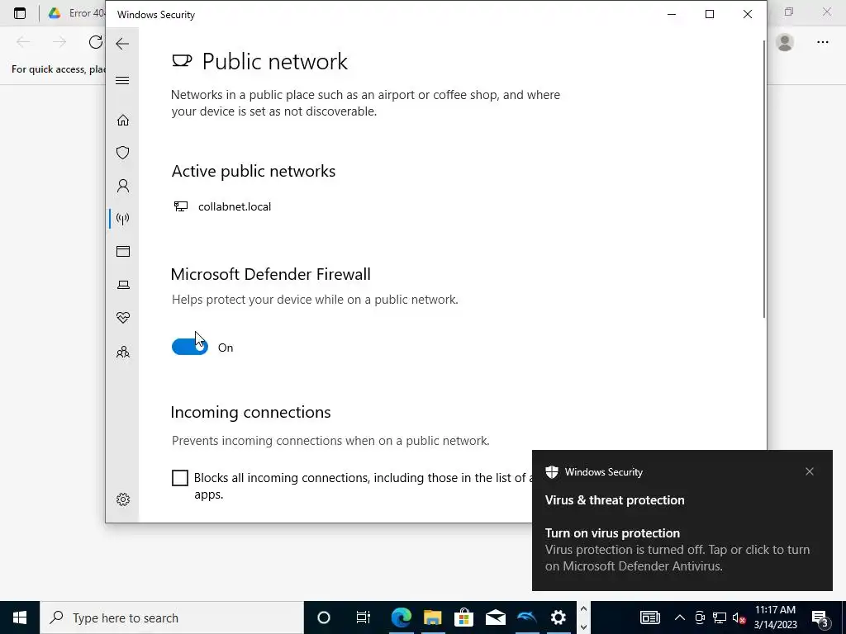Go back using Windows Security back arrow
The height and width of the screenshot is (634, 846).
pyautogui.click(x=122, y=44)
